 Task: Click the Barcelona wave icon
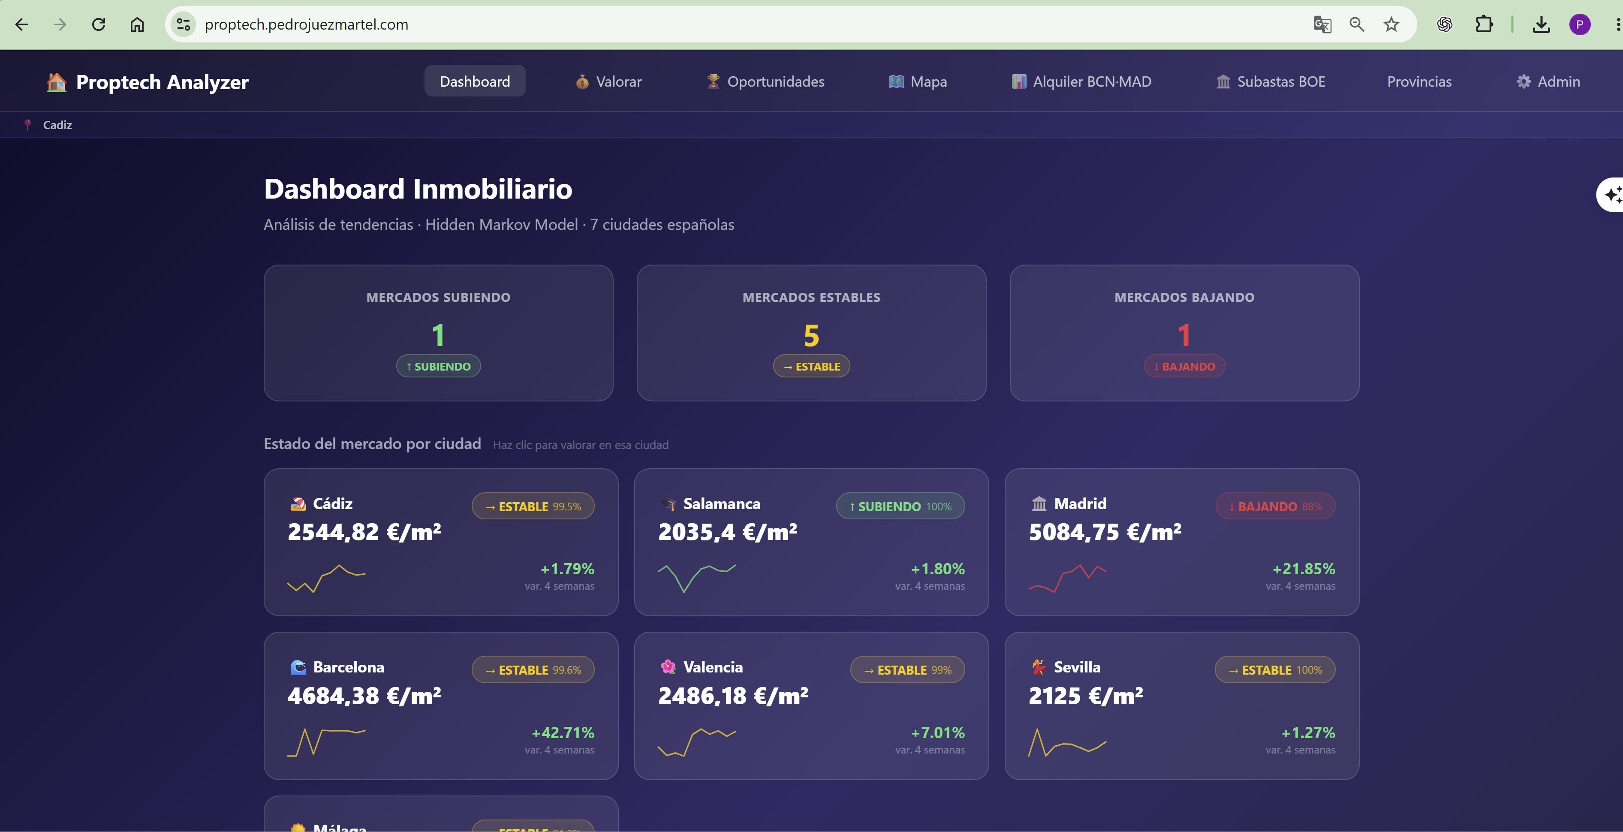pos(298,667)
